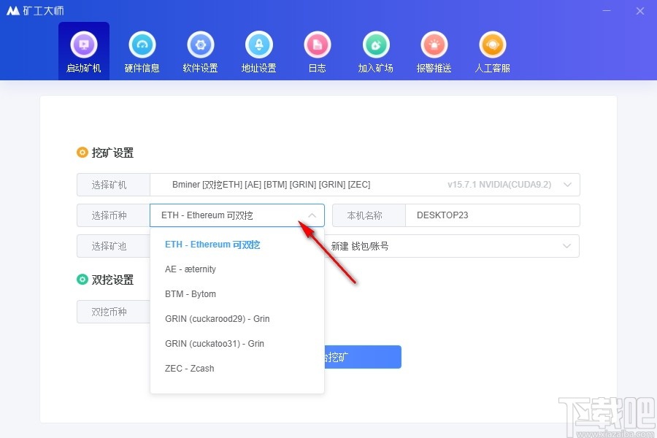
Task: Open the 加入矿场 join farm page
Action: tap(375, 50)
